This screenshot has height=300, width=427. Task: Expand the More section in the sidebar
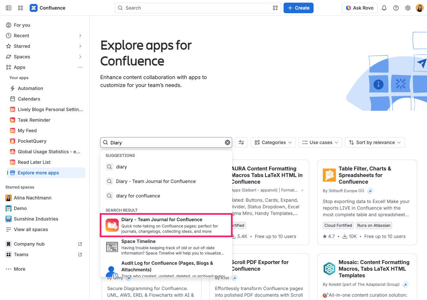(x=15, y=269)
